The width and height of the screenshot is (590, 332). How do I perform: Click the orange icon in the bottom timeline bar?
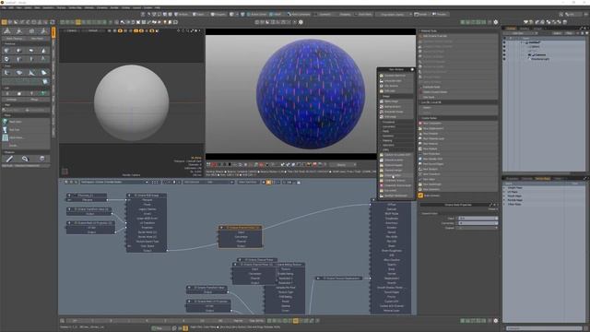click(x=296, y=321)
